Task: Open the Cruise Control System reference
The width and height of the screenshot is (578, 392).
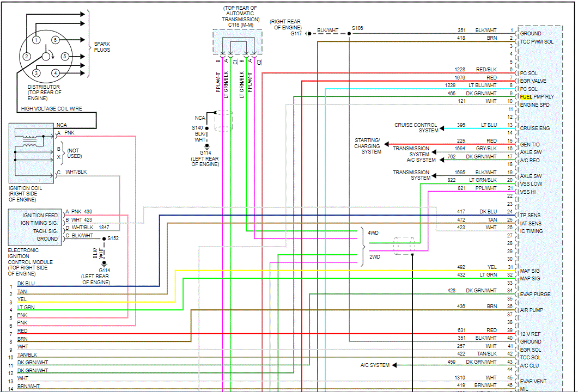Action: [416, 128]
